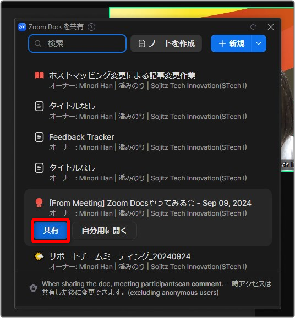Click the help question mark icon

91,27
